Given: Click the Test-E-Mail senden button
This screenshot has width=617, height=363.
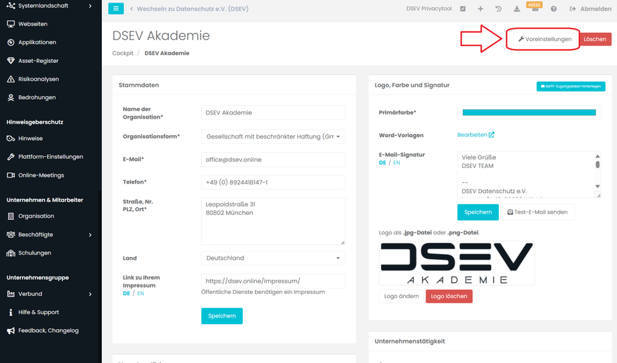Looking at the screenshot, I should click(x=537, y=212).
